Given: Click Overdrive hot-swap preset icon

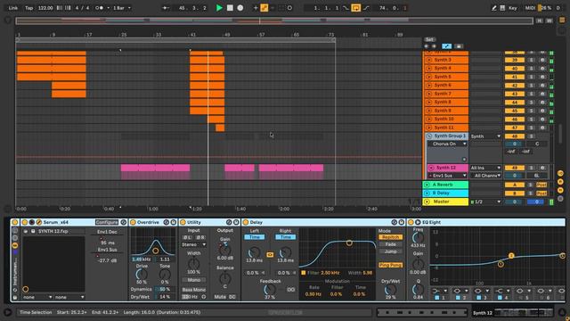Looking at the screenshot, I should pos(167,222).
